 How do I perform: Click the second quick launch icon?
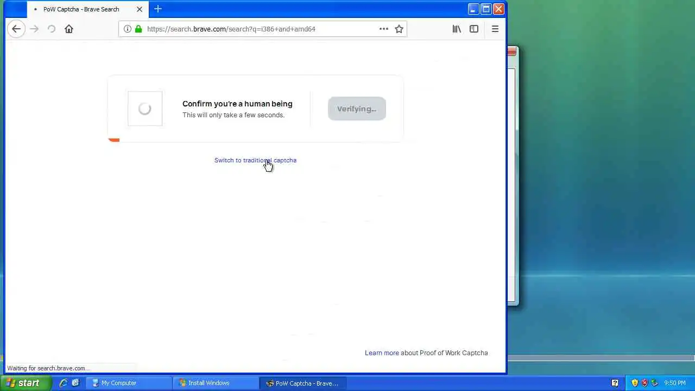pos(75,383)
